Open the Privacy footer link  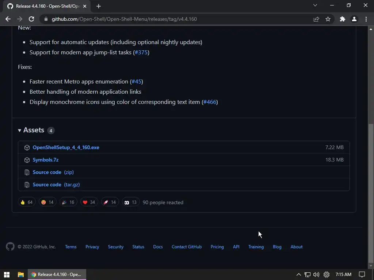(92, 247)
